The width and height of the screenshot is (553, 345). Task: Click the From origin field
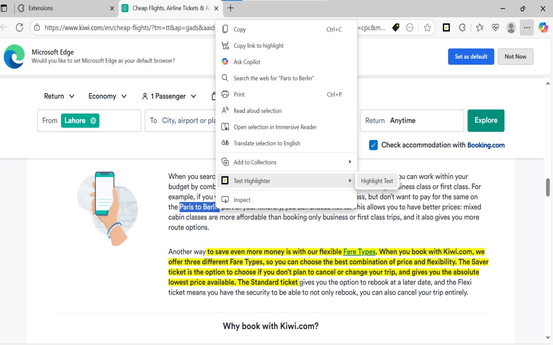(x=89, y=121)
